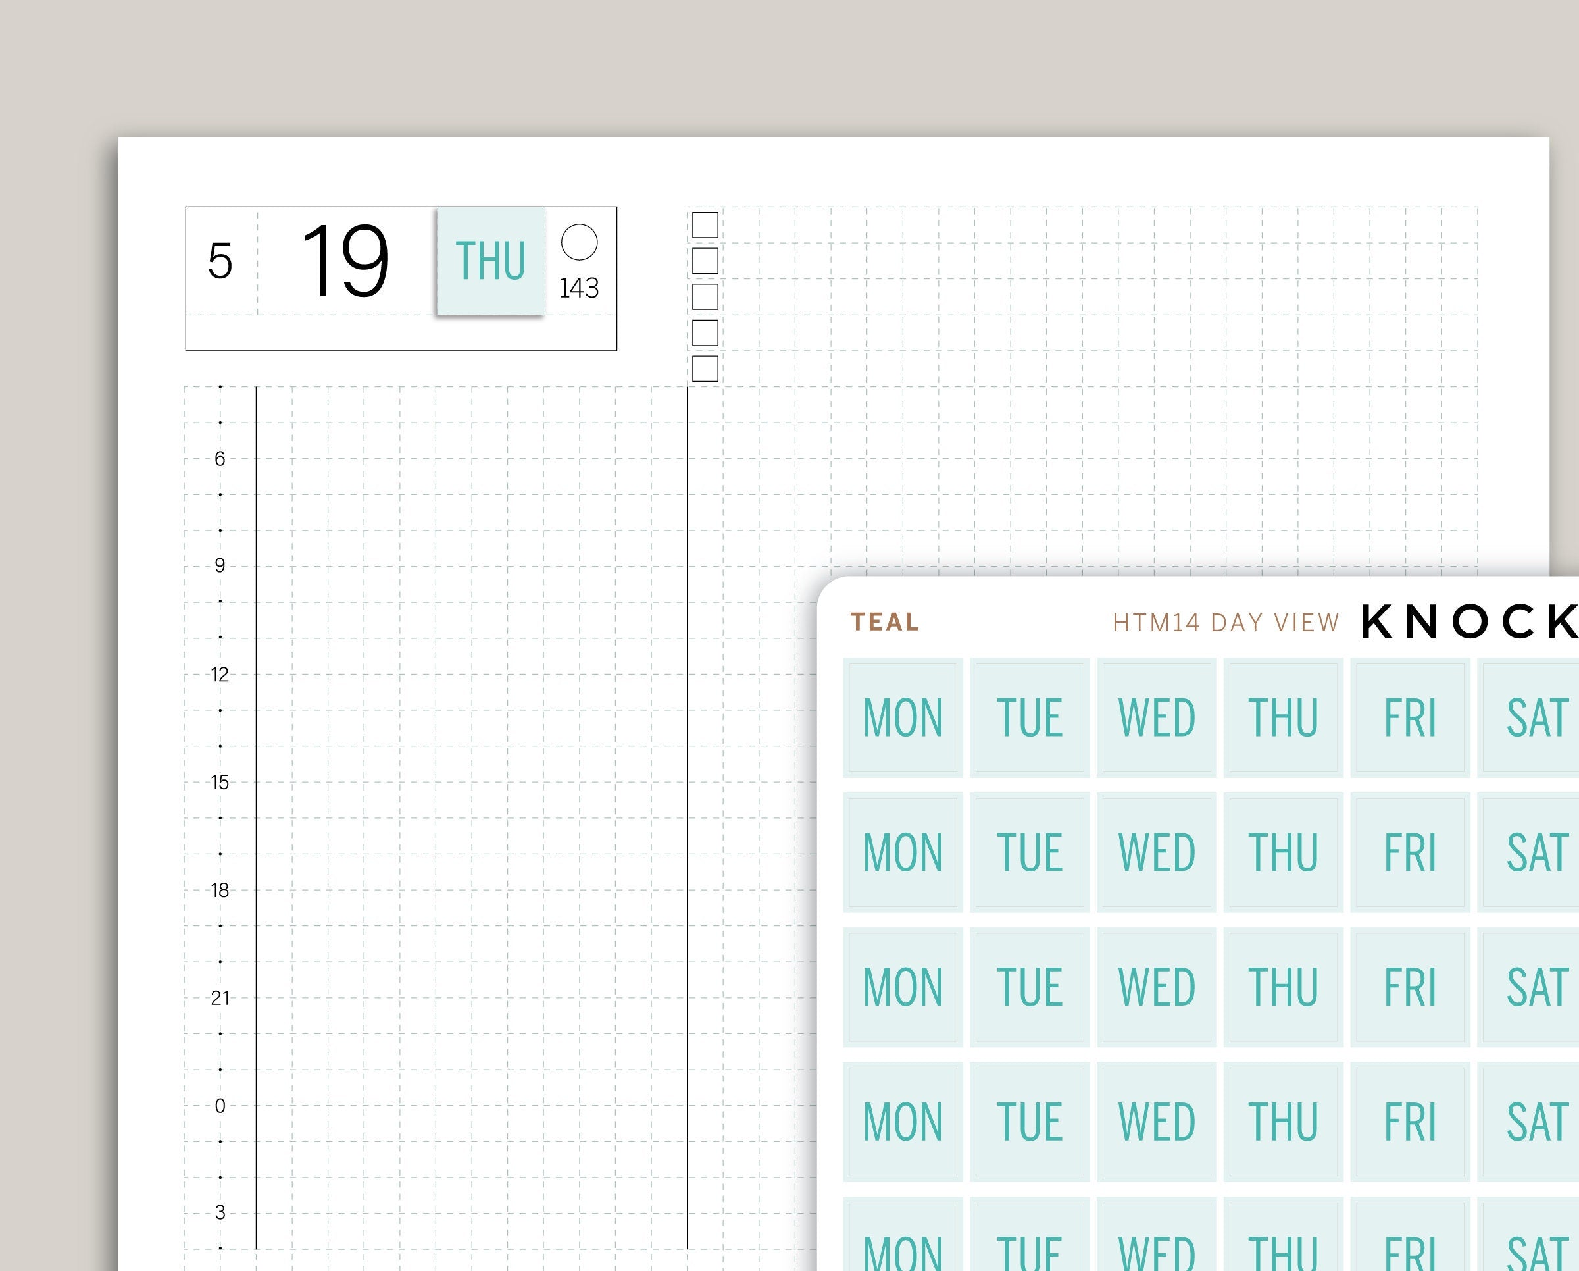1579x1271 pixels.
Task: Mark the fourth checklist box
Action: pyautogui.click(x=705, y=332)
